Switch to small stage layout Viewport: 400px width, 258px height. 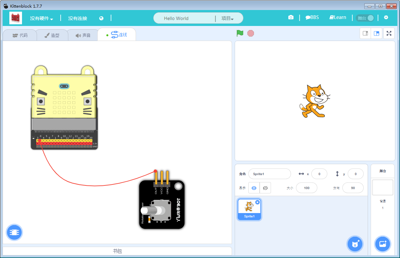(x=365, y=33)
